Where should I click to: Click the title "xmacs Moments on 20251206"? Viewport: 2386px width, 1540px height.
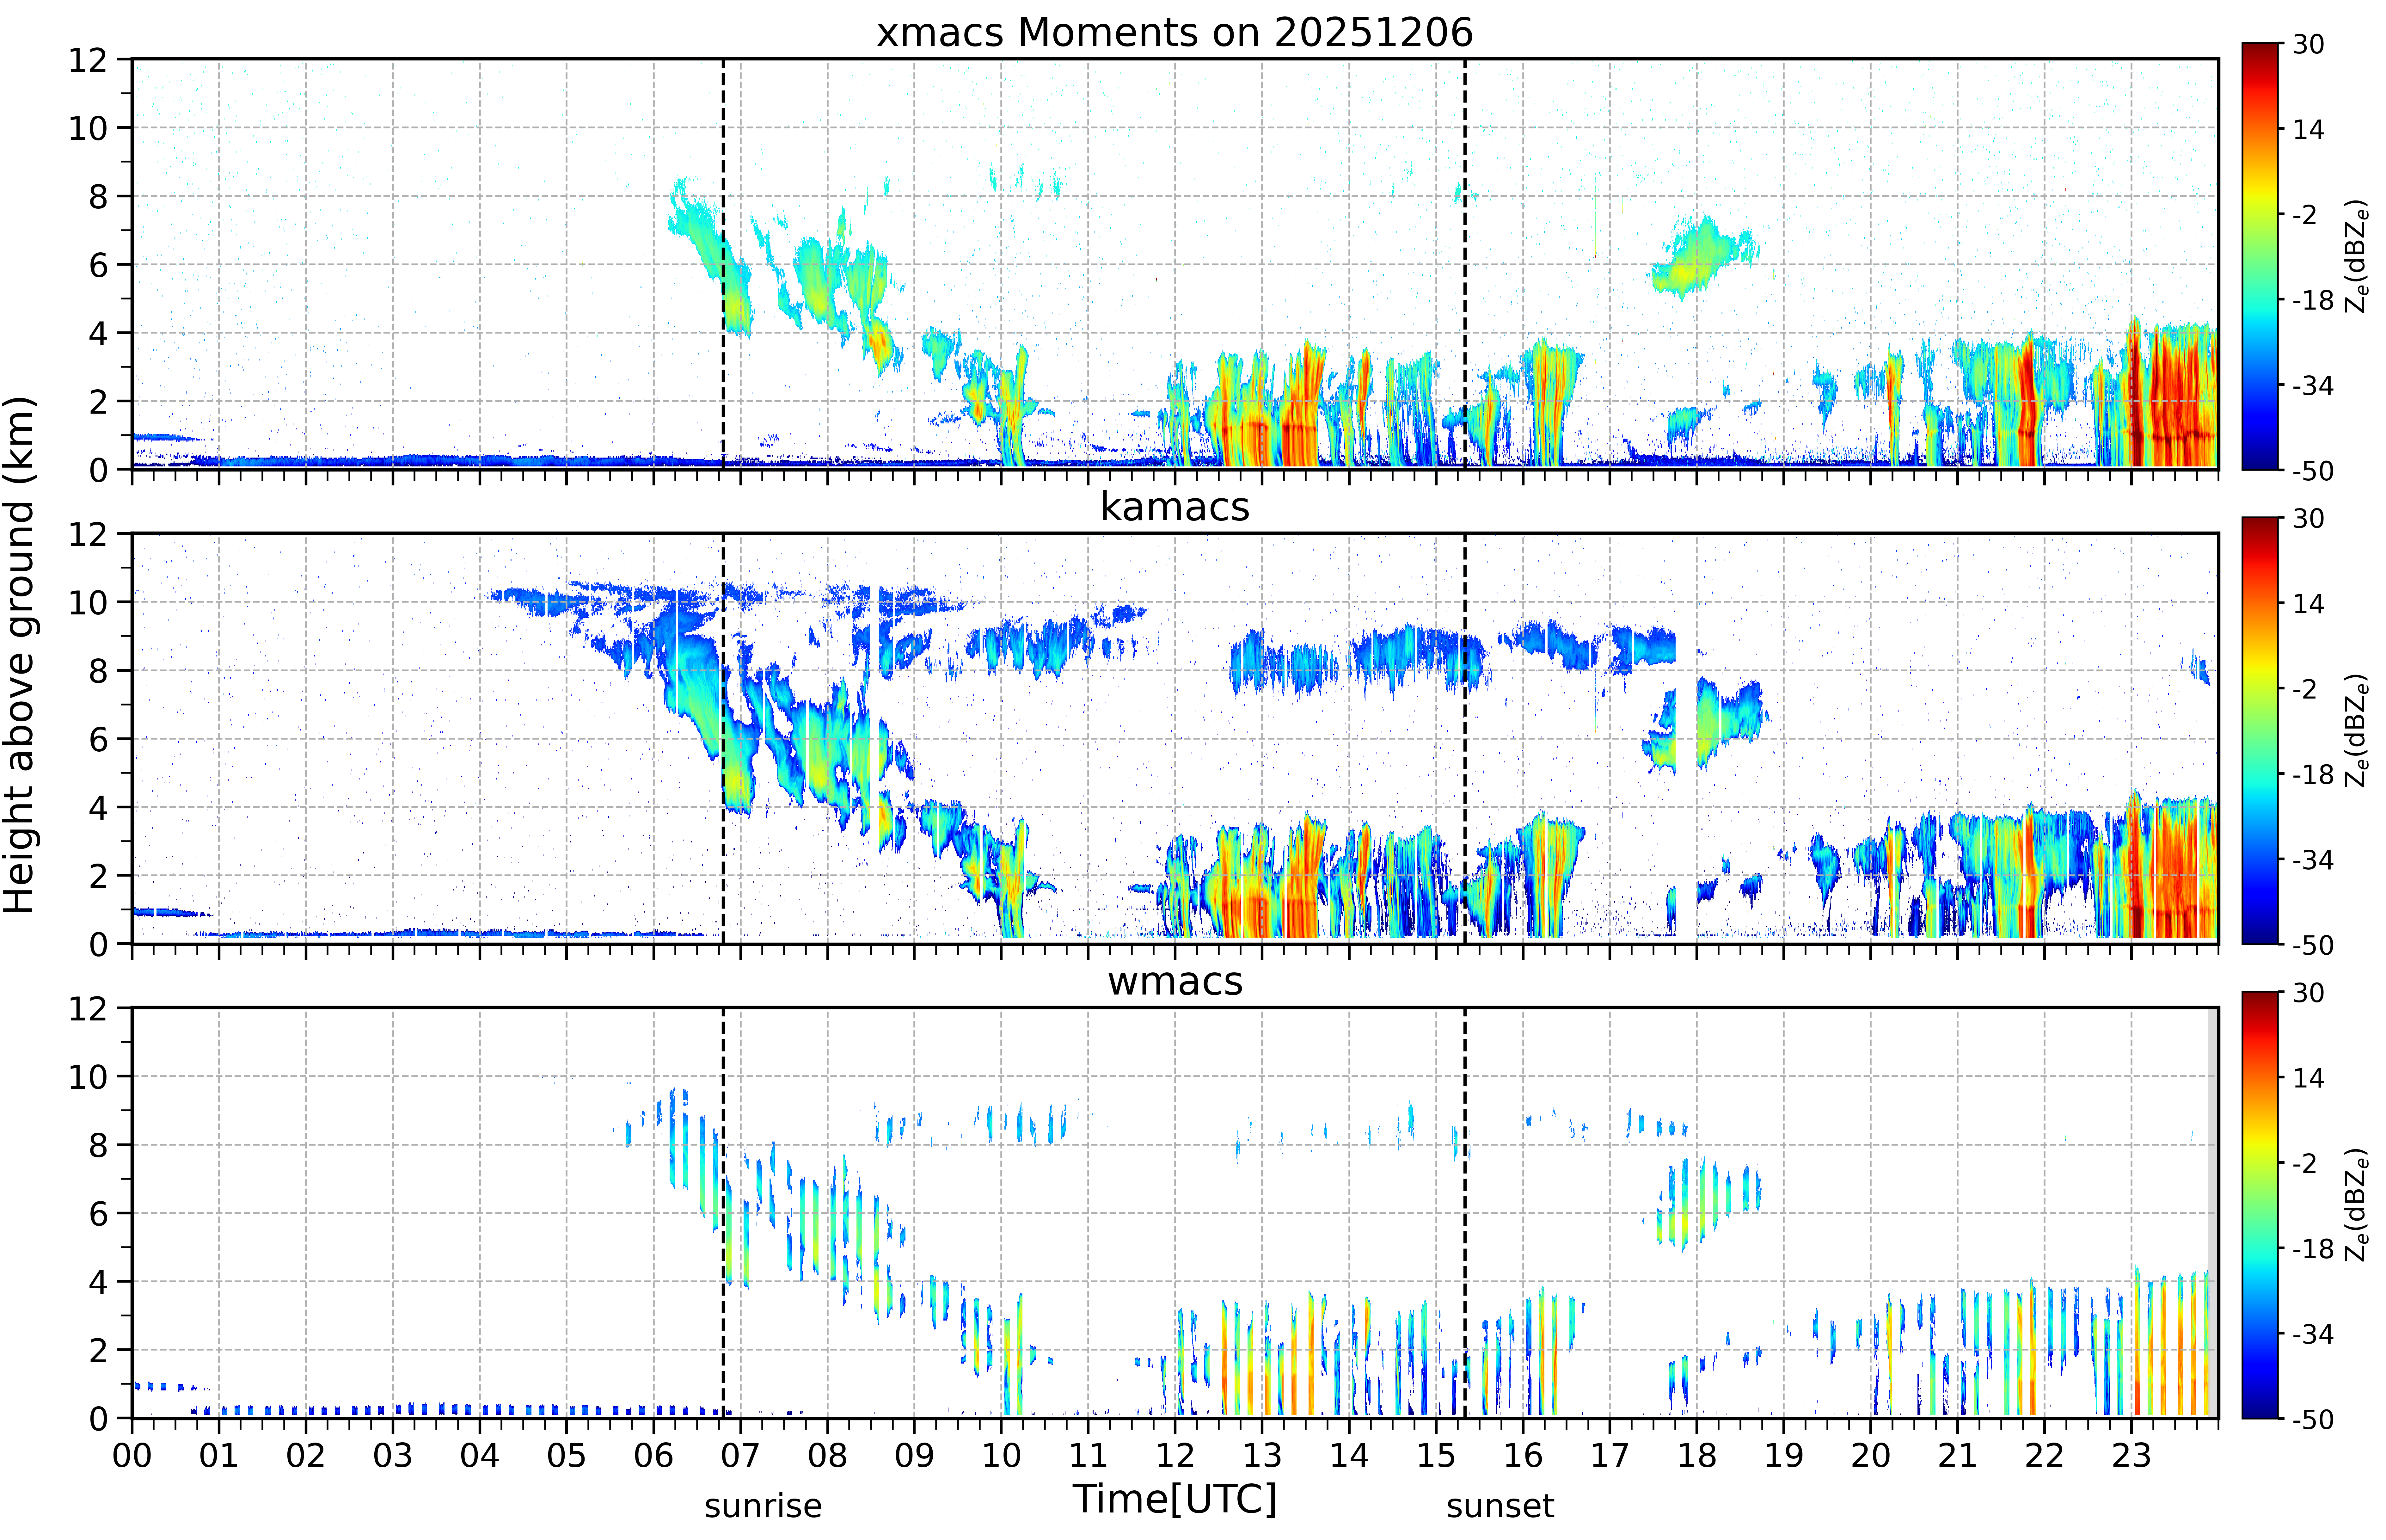tap(1175, 33)
